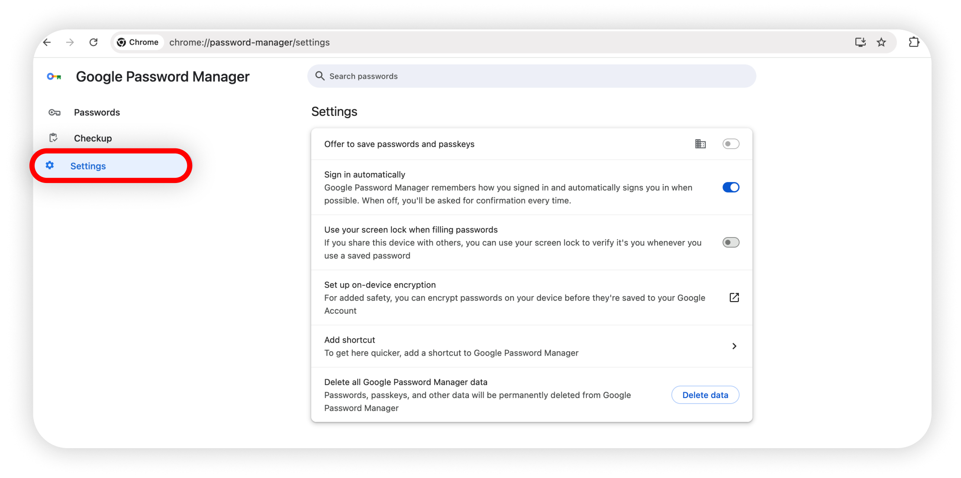Screen dimensions: 961x478
Task: Focus the Search passwords field
Action: [x=532, y=76]
